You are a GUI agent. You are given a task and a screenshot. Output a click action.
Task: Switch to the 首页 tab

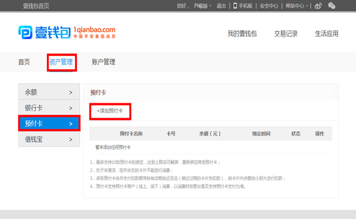pos(24,62)
